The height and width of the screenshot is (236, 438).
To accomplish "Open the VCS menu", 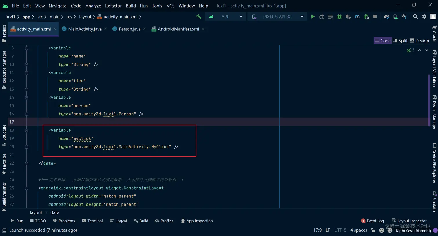I will coord(171,6).
